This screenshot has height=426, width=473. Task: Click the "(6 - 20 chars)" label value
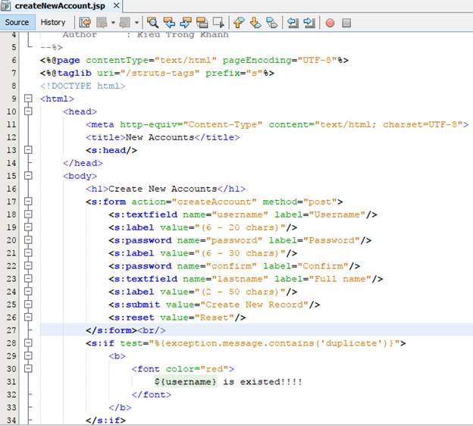click(x=240, y=227)
